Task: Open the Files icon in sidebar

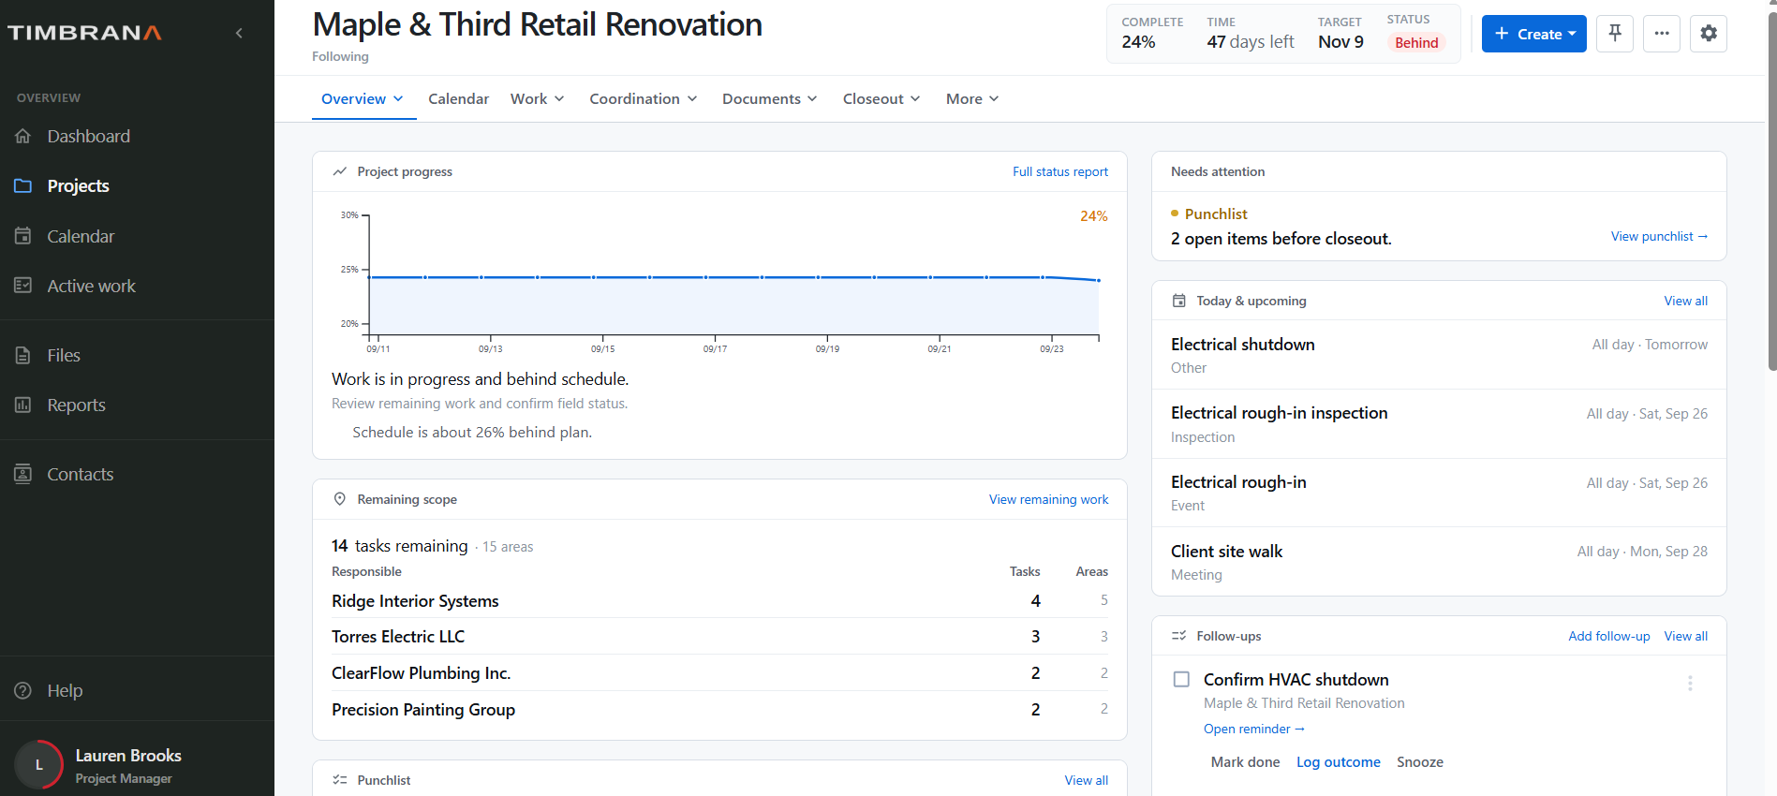Action: [23, 355]
